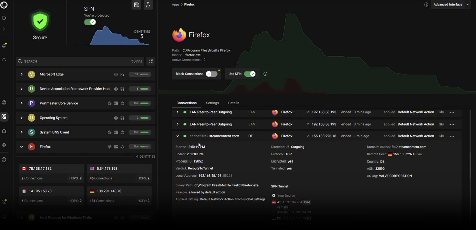
Task: Click Microsoft Edge app settings icon
Action: (x=122, y=75)
